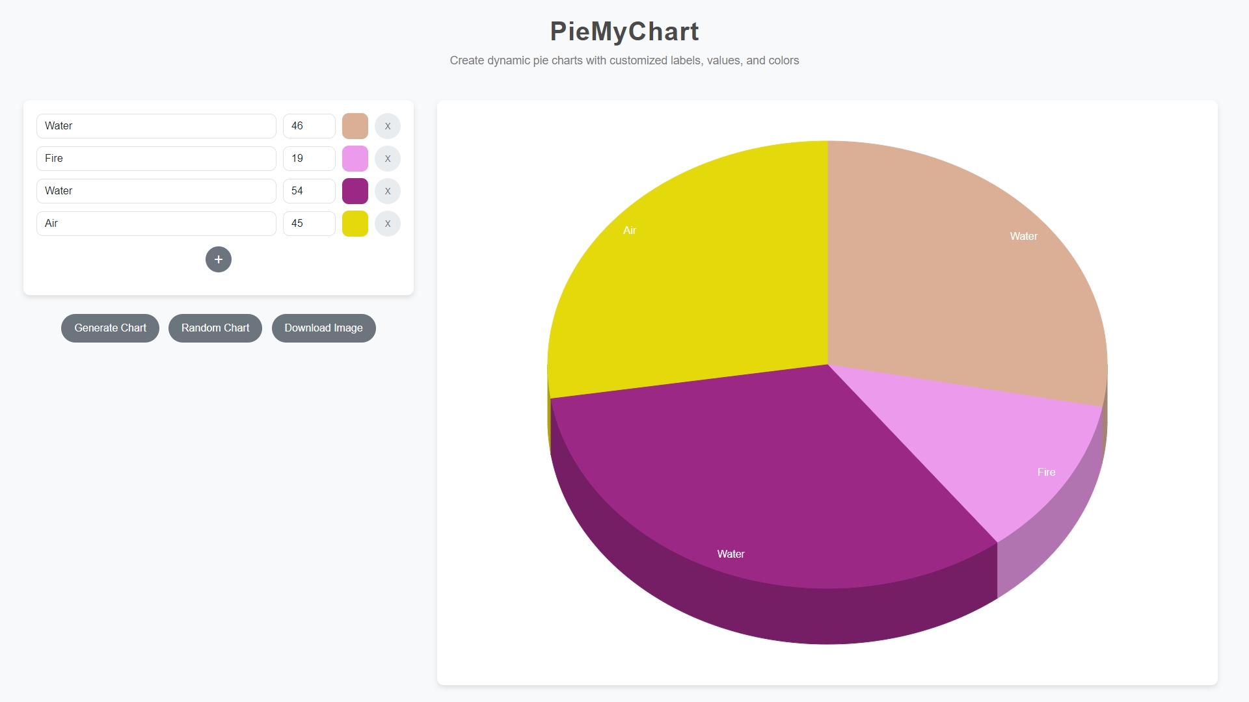1249x702 pixels.
Task: Change the purple color swatch for Water
Action: pyautogui.click(x=355, y=191)
